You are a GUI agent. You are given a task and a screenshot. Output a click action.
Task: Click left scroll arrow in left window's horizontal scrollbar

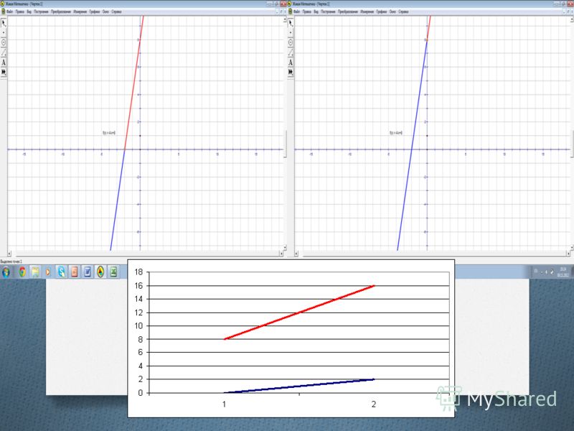click(x=9, y=254)
